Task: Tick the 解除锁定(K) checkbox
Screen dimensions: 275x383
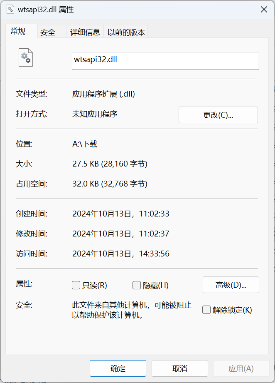Action: [x=206, y=310]
